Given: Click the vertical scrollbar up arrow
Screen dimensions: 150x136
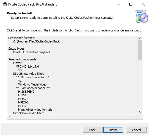Looking at the screenshot, I should 140,38.
